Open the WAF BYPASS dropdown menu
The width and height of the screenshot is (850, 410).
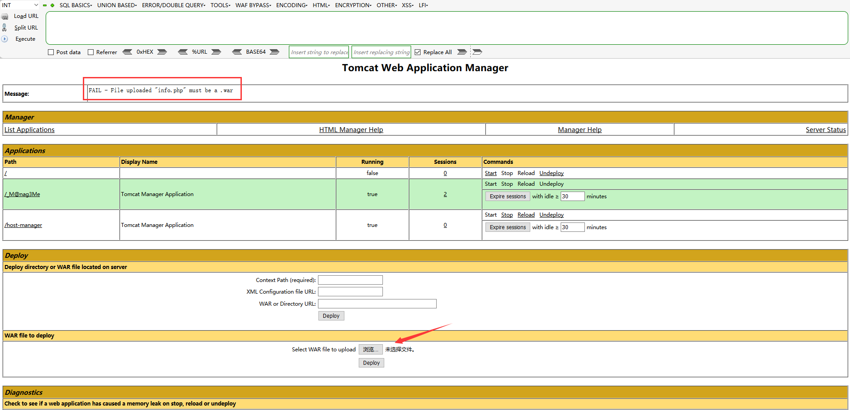pyautogui.click(x=253, y=5)
